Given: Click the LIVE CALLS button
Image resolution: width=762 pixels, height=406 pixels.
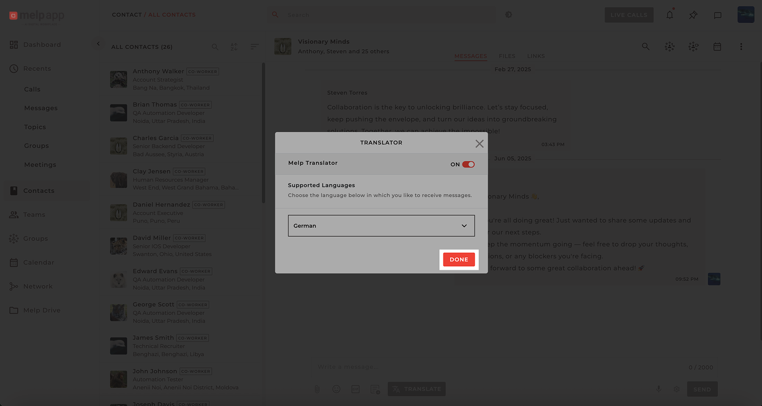Looking at the screenshot, I should pyautogui.click(x=628, y=15).
